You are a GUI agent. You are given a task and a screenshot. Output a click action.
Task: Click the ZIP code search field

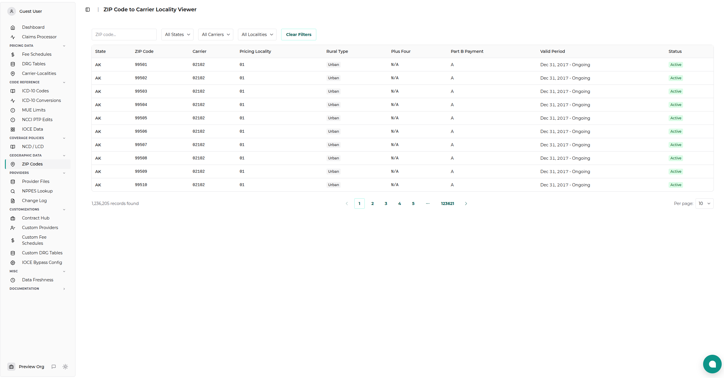tap(124, 35)
